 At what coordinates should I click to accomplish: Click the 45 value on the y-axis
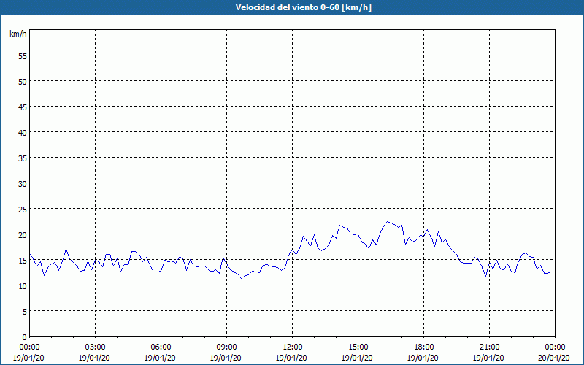coord(23,107)
